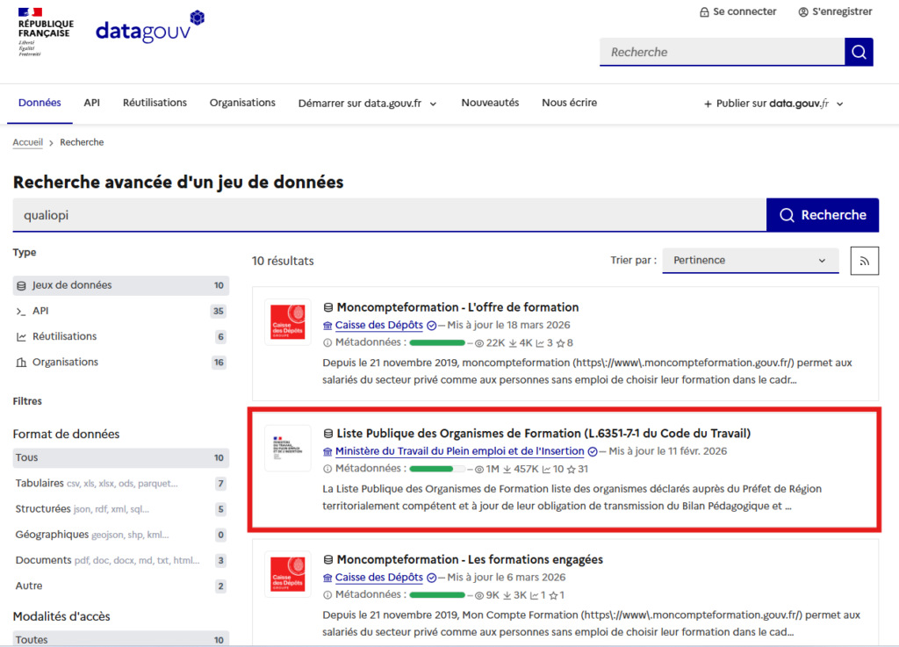This screenshot has height=647, width=899.
Task: Open the Trier par Pertinence dropdown
Action: click(750, 261)
